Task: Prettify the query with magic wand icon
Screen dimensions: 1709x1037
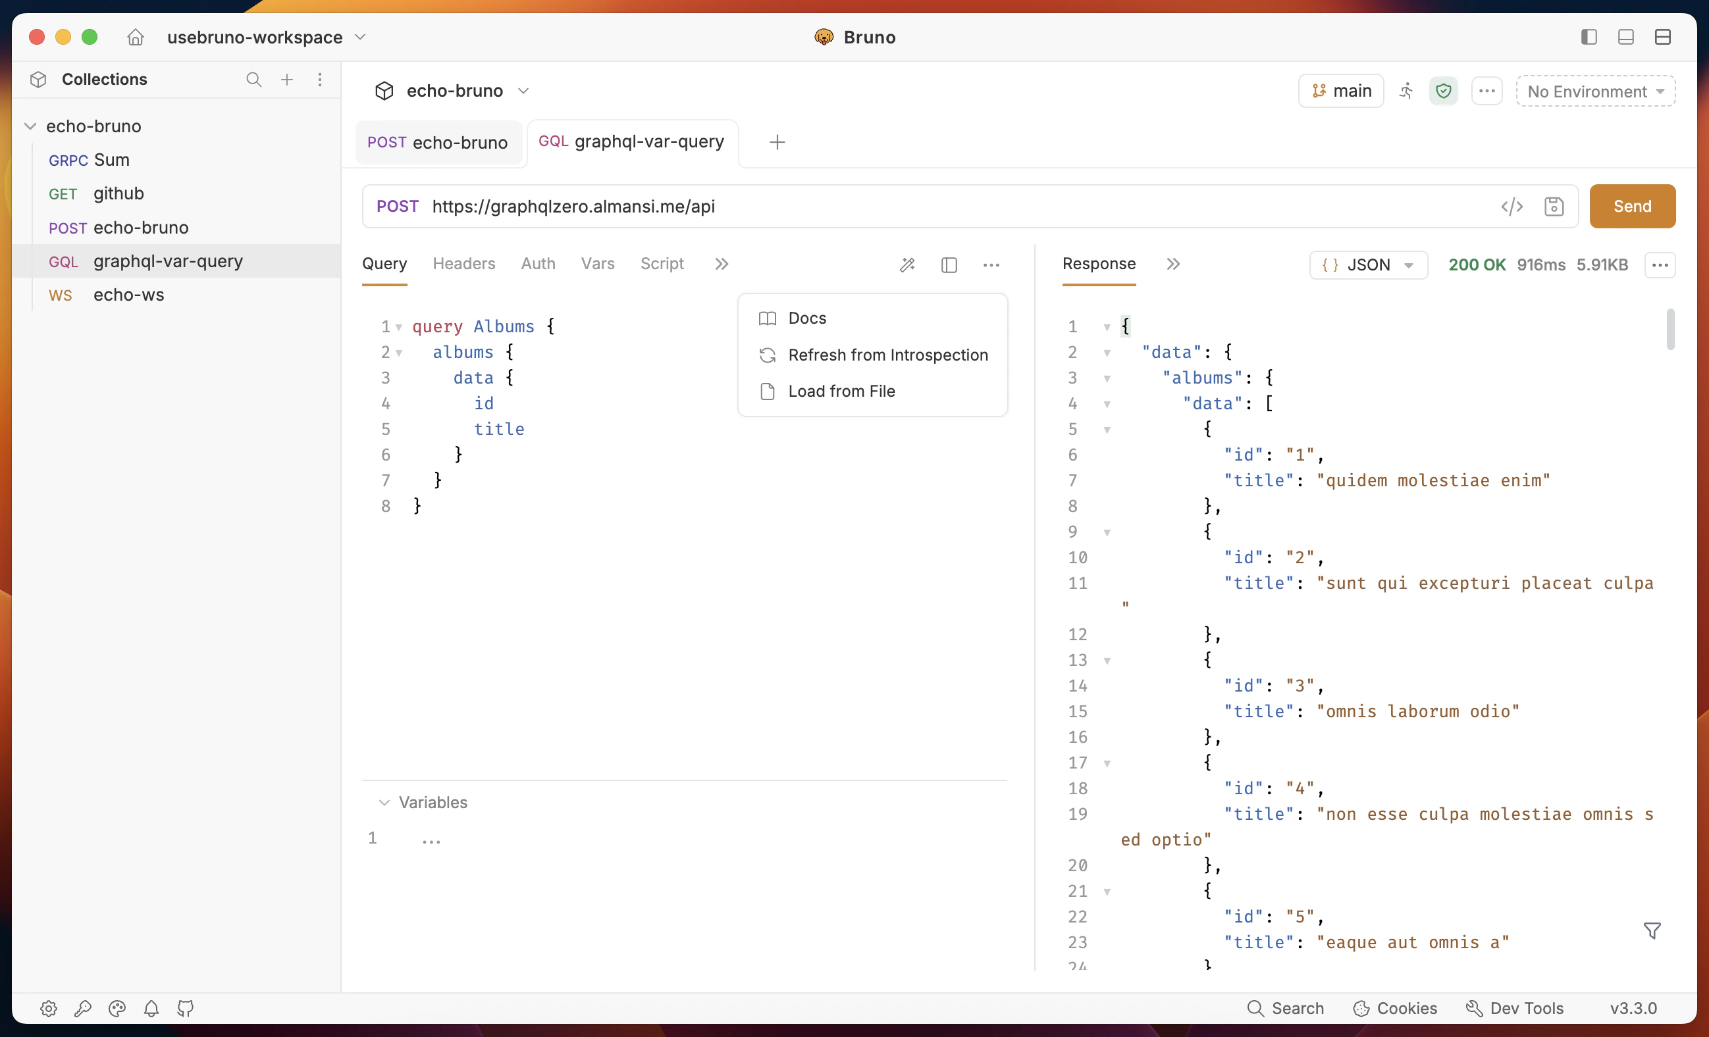Action: [x=908, y=265]
